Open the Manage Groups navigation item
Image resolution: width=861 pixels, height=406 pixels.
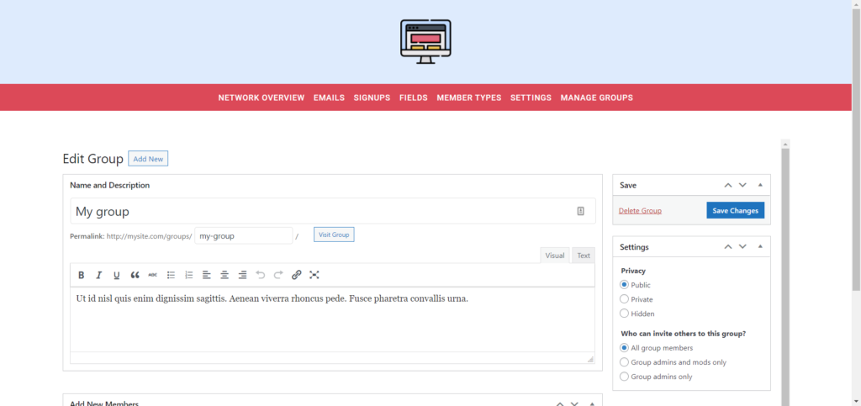tap(597, 98)
